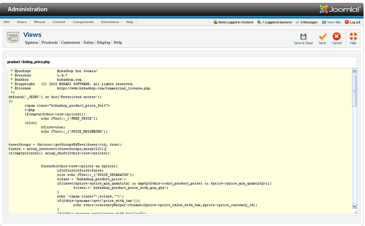Open Help via the lifebuoy icon
The height and width of the screenshot is (226, 365).
point(353,37)
